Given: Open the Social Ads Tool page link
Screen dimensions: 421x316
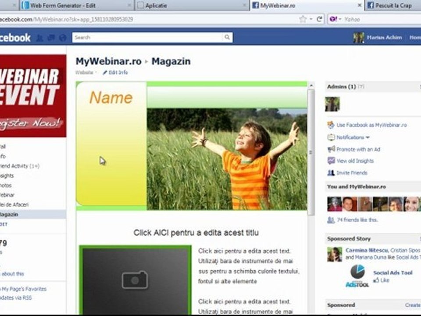Looking at the screenshot, I should [x=392, y=273].
